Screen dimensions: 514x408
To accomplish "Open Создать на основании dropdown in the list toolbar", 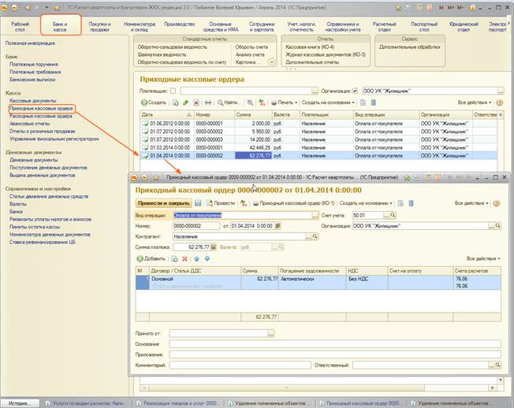I will 328,103.
